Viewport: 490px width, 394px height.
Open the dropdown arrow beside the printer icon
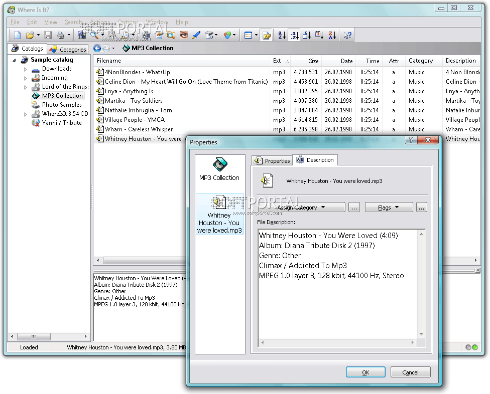(69, 35)
